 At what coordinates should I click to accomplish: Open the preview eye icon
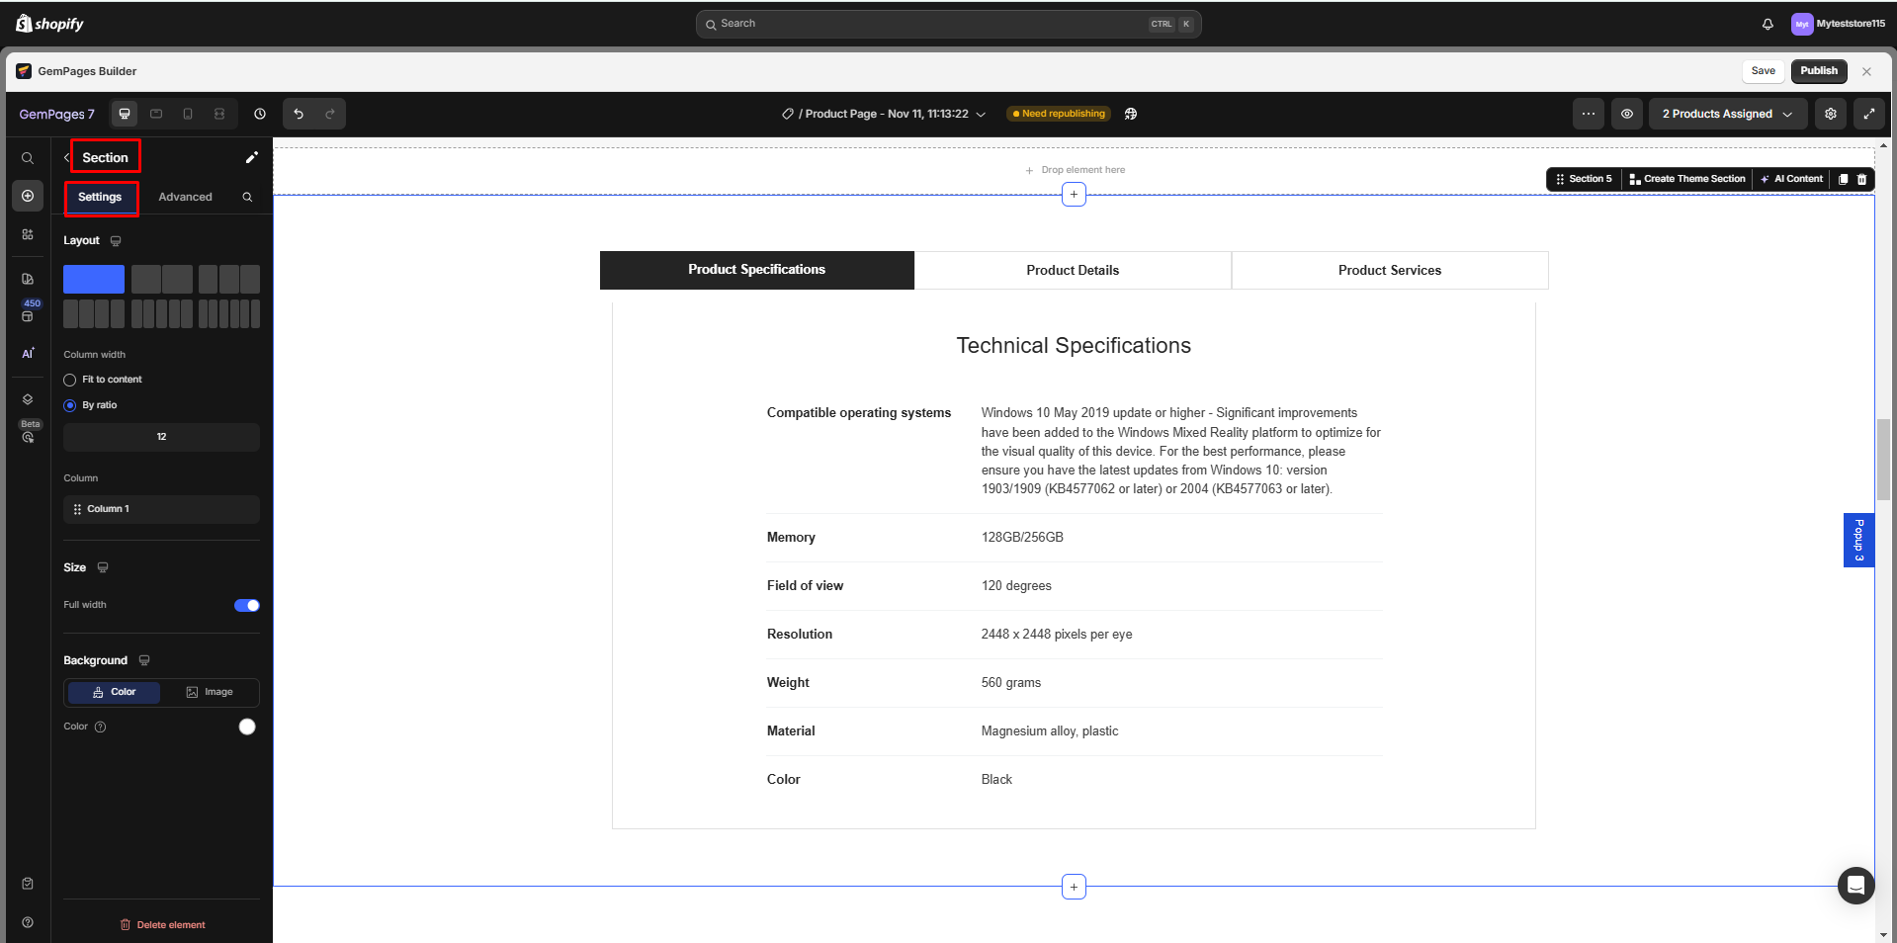point(1626,114)
